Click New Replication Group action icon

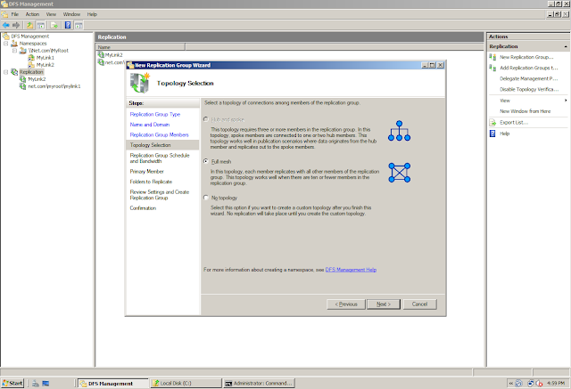[x=492, y=57]
